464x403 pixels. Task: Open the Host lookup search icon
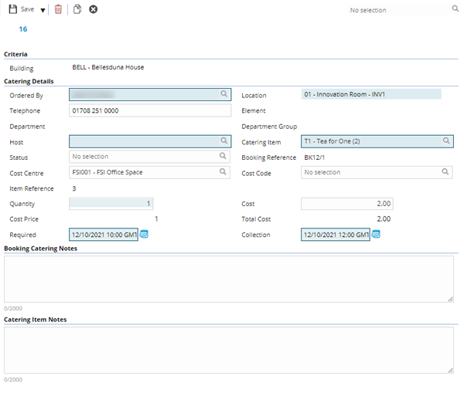click(223, 141)
